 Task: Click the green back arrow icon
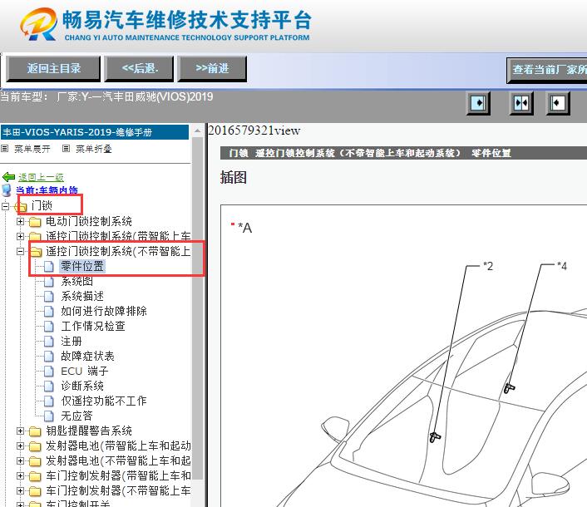(x=8, y=177)
